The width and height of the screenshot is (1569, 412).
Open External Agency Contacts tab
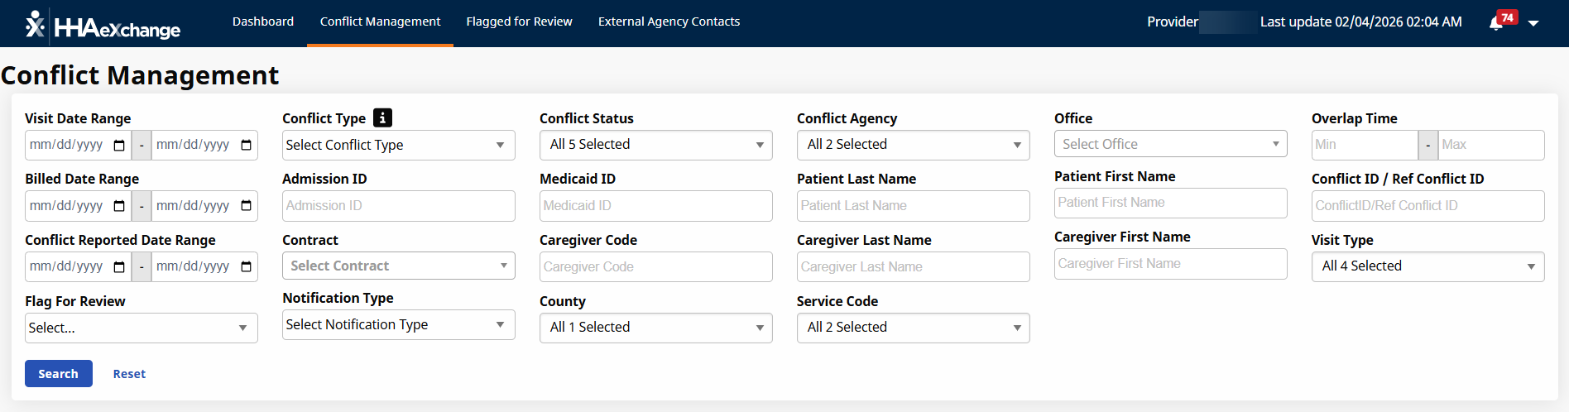[669, 22]
